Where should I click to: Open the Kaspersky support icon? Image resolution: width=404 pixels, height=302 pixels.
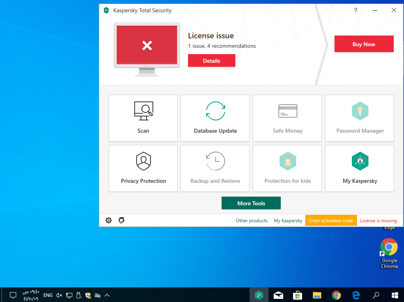tap(121, 220)
